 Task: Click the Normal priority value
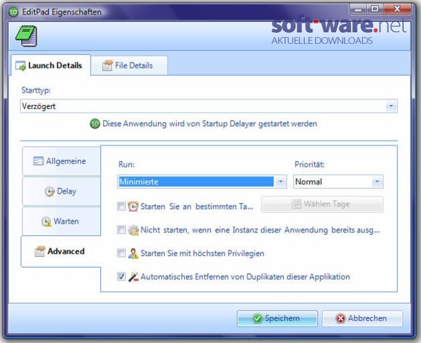[x=308, y=182]
